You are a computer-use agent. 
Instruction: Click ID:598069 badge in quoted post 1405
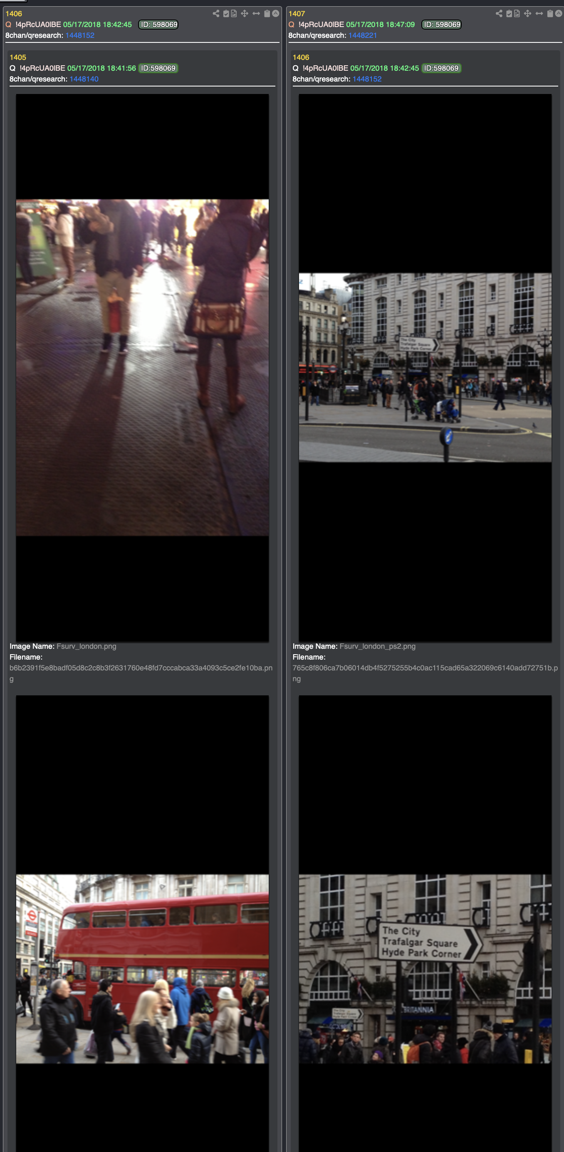pos(158,68)
